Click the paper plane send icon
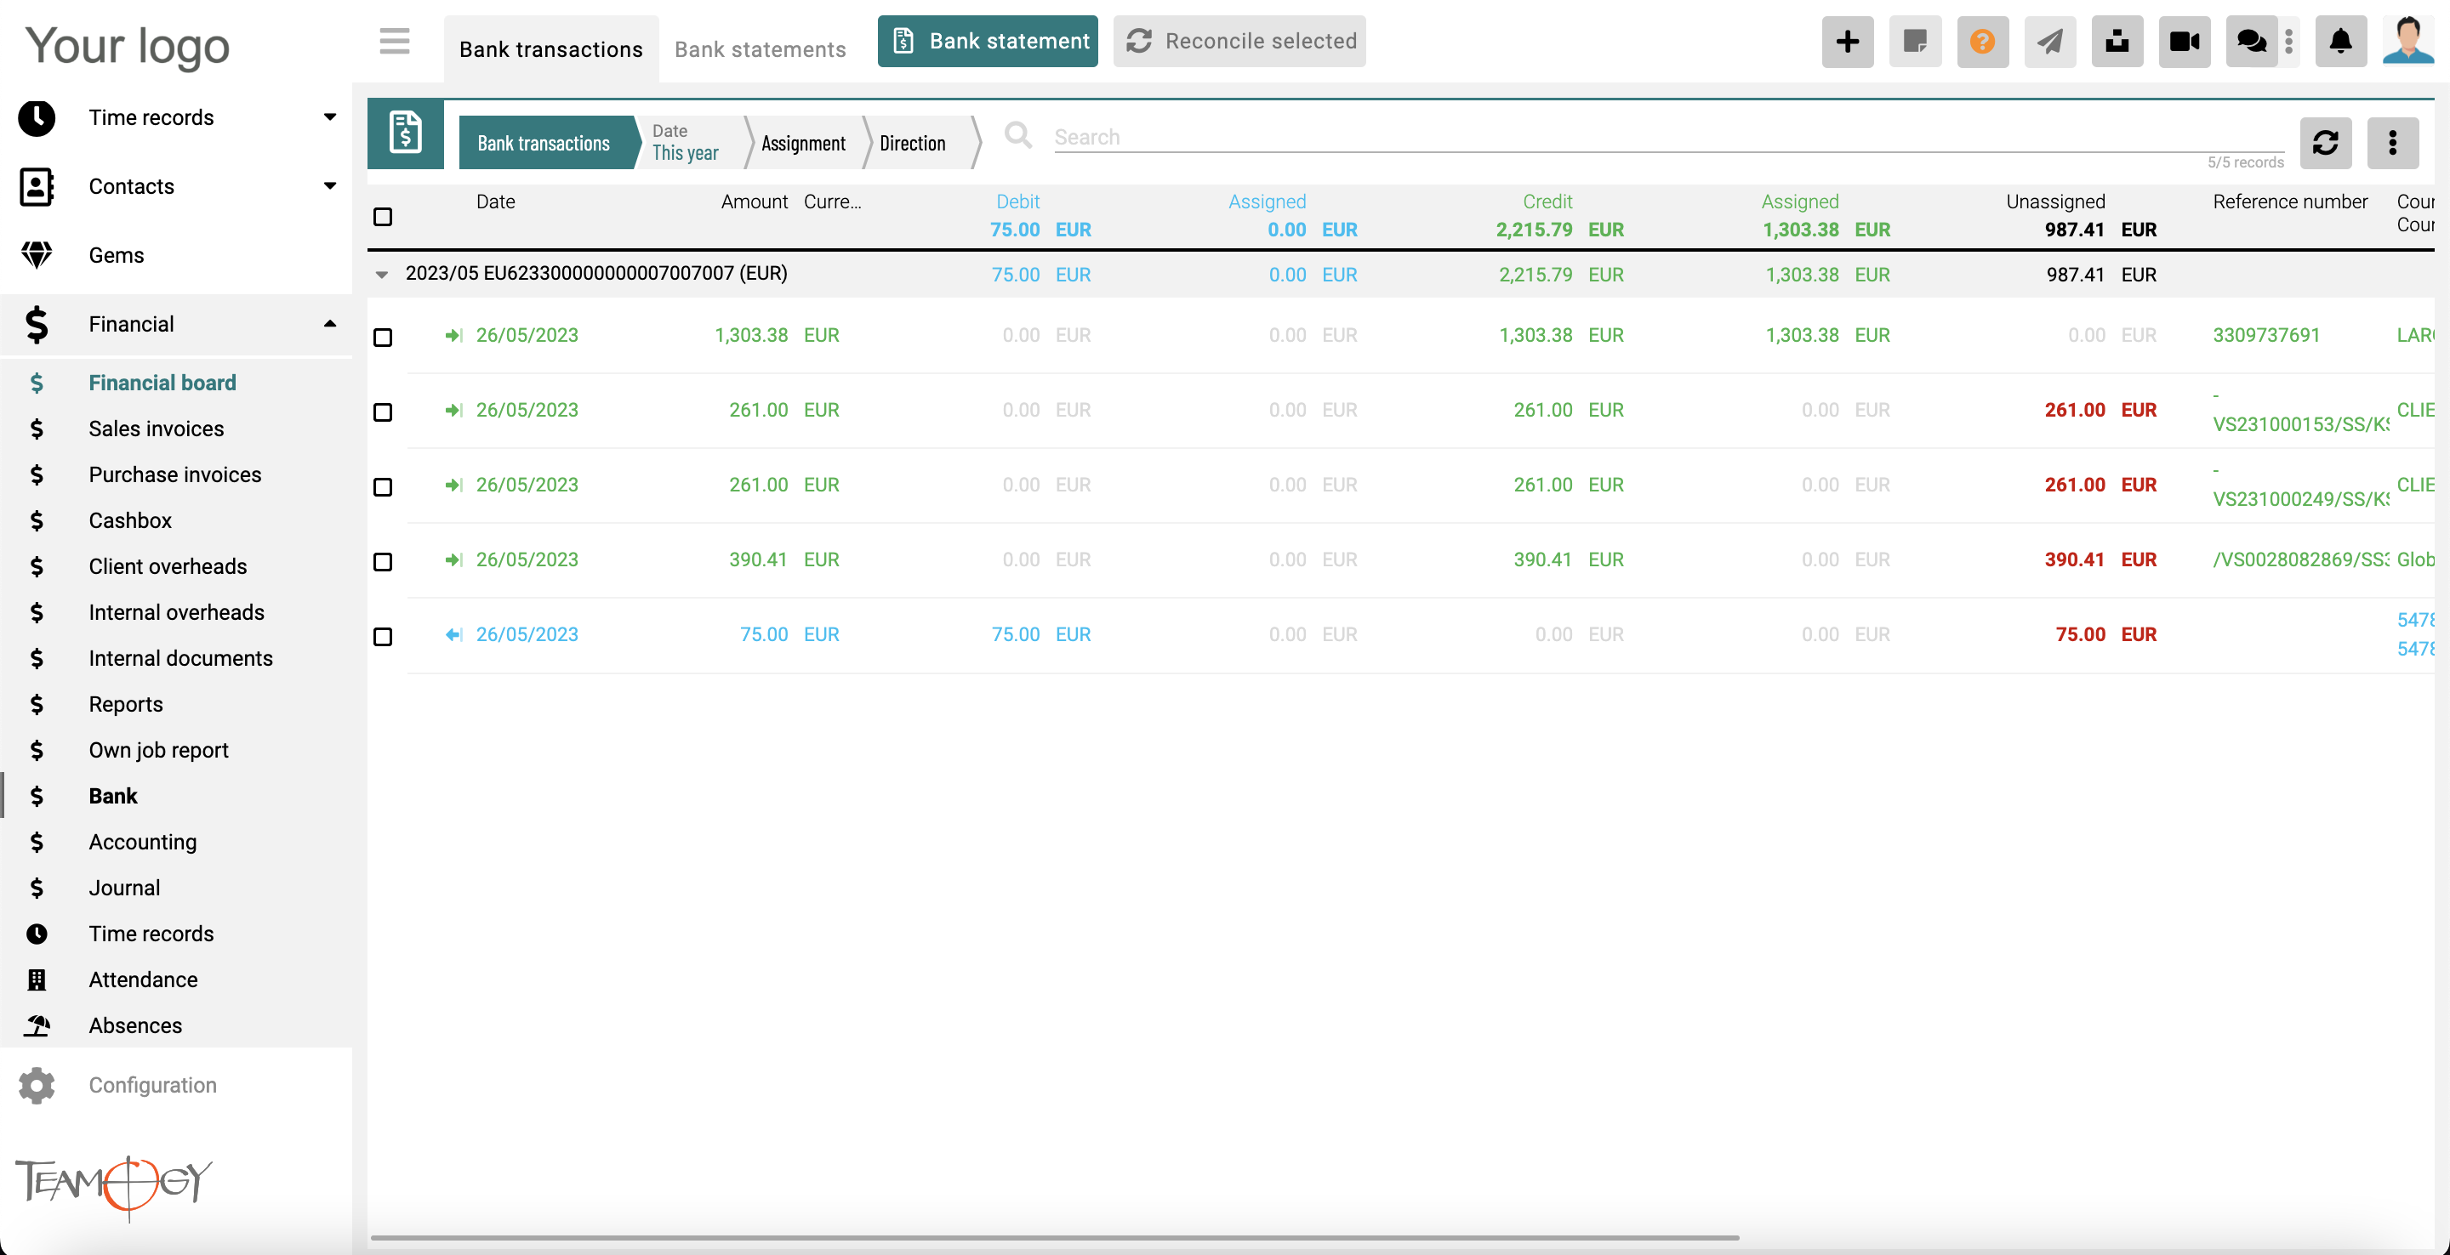2450x1255 pixels. pos(2049,42)
